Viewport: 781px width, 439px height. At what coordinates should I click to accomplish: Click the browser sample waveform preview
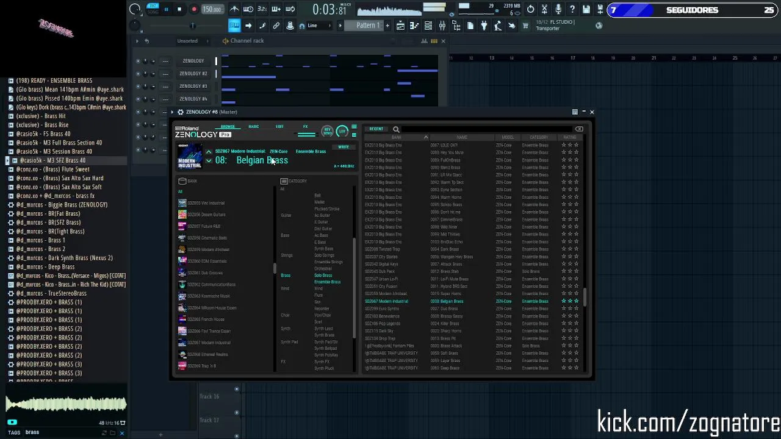pyautogui.click(x=66, y=404)
